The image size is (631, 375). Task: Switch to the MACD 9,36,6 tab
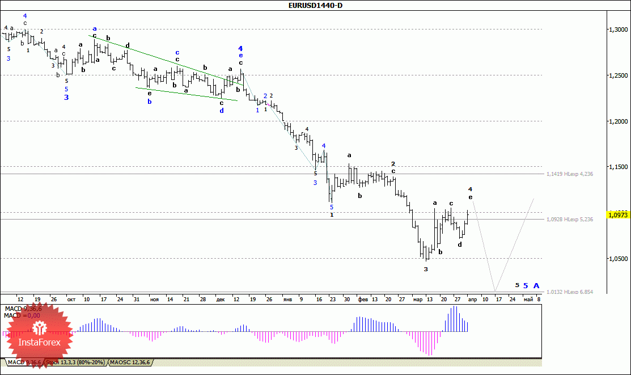pyautogui.click(x=24, y=363)
